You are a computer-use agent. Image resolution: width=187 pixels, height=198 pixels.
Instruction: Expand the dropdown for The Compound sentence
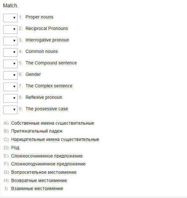click(10, 64)
